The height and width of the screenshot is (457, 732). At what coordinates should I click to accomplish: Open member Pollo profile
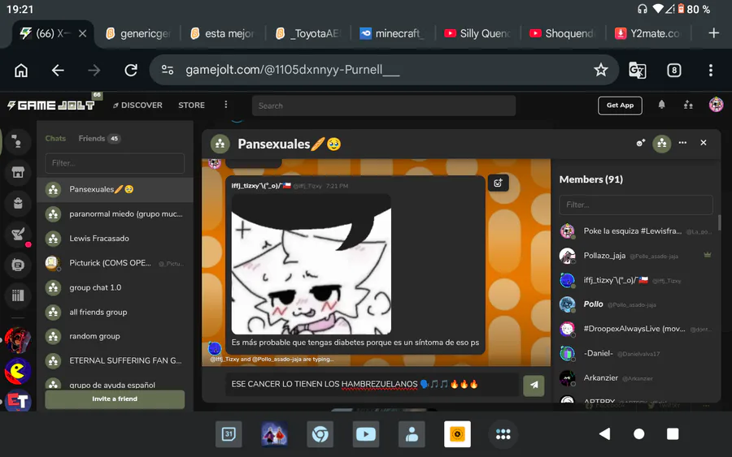click(x=636, y=304)
